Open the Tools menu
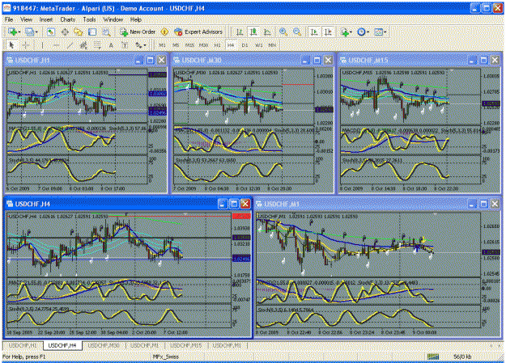Viewport: 506px width, 363px height. pyautogui.click(x=89, y=19)
